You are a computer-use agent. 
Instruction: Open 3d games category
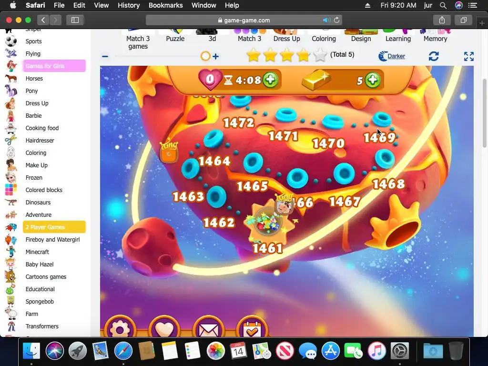[x=212, y=39]
